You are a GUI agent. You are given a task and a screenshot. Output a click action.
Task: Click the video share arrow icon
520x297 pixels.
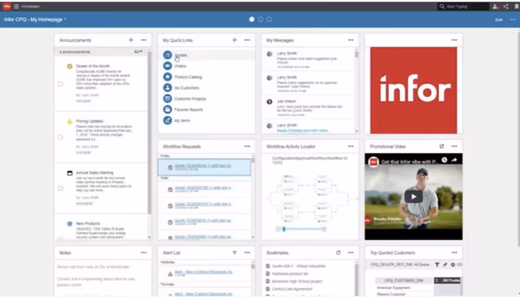tap(454, 160)
